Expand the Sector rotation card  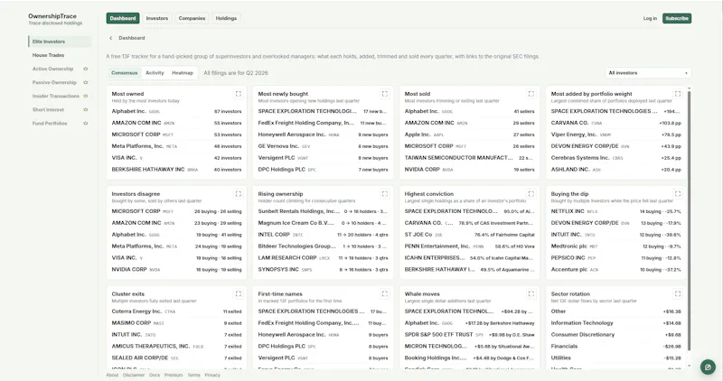(x=678, y=294)
